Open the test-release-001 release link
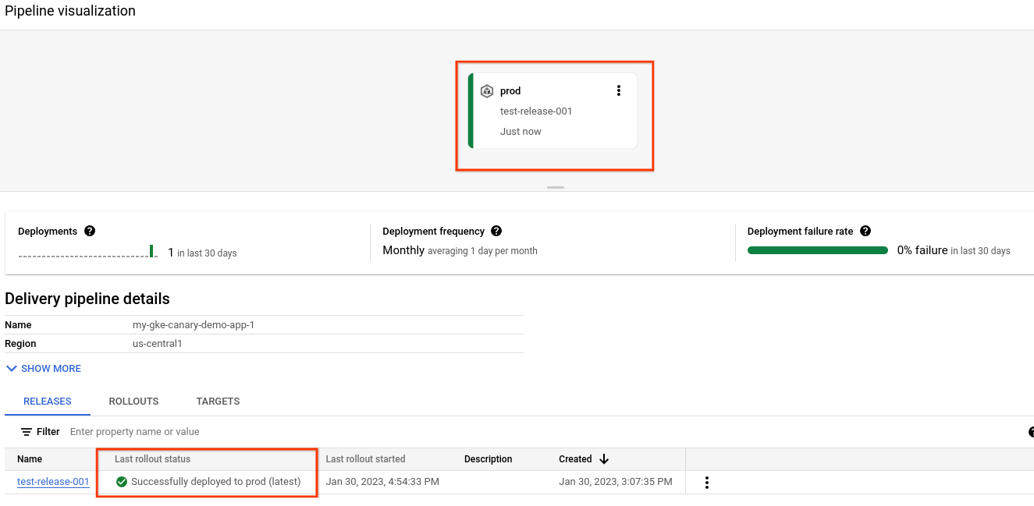This screenshot has height=506, width=1034. point(52,481)
